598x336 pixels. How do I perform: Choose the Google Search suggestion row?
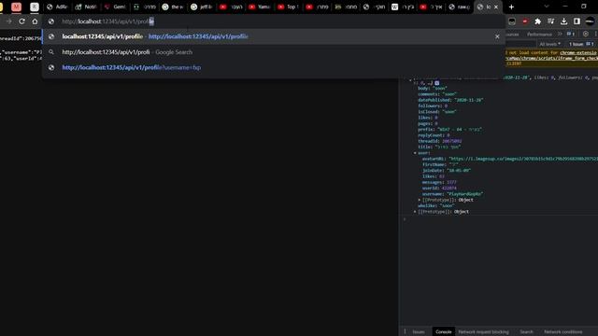(274, 52)
